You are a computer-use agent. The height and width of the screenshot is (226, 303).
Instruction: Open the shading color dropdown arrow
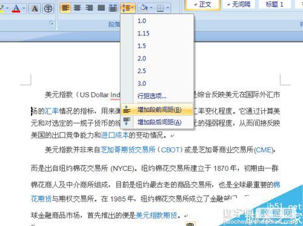click(151, 8)
